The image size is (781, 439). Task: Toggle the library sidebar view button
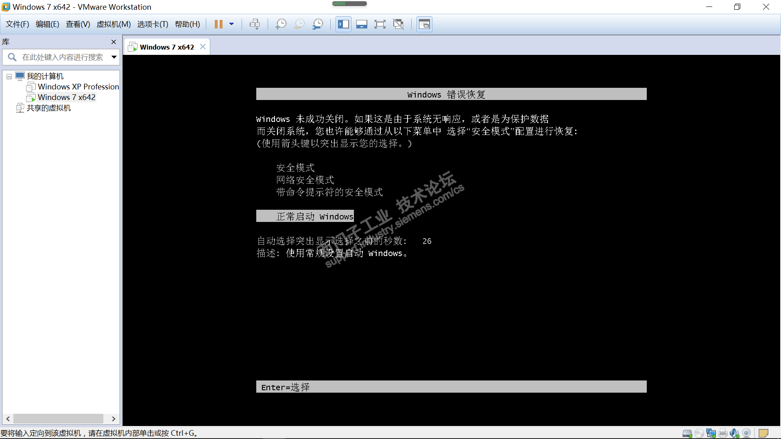(343, 24)
